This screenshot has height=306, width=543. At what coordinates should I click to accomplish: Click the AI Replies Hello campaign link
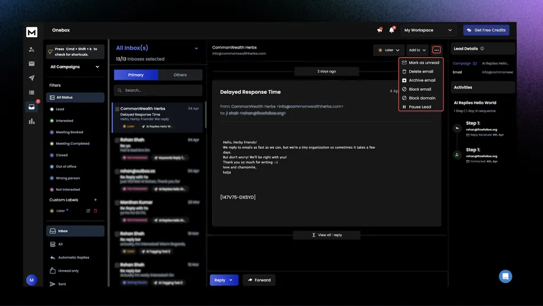[x=495, y=63]
